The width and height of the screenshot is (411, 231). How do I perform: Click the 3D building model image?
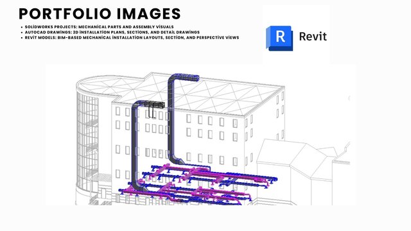click(200, 134)
